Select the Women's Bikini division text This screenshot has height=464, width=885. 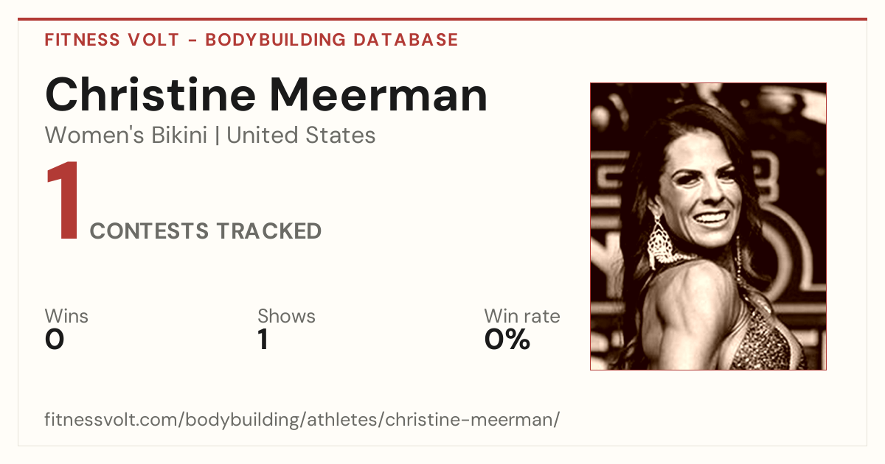(126, 136)
